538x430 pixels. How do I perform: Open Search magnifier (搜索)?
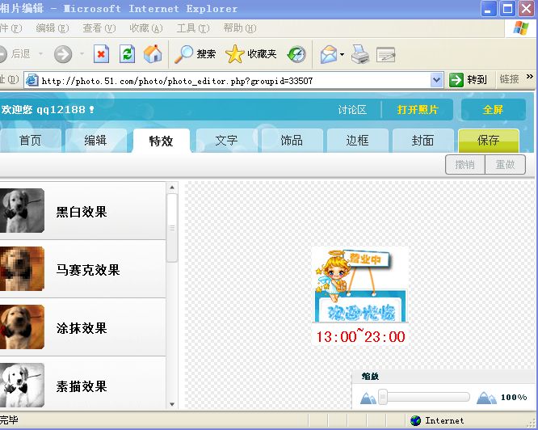coord(195,54)
